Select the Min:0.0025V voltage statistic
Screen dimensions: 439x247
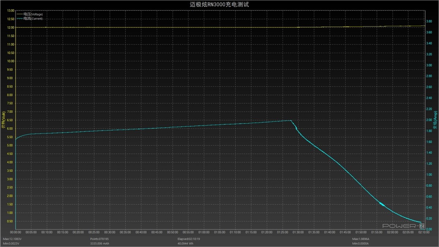coord(12,243)
